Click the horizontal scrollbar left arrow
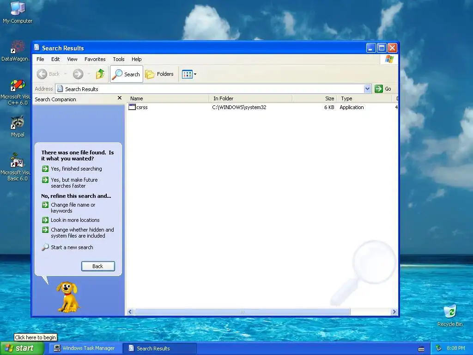The image size is (473, 355). pyautogui.click(x=130, y=312)
